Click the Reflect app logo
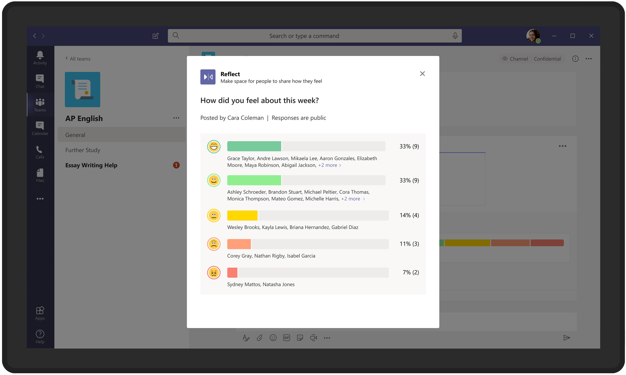Image resolution: width=626 pixels, height=375 pixels. point(208,77)
